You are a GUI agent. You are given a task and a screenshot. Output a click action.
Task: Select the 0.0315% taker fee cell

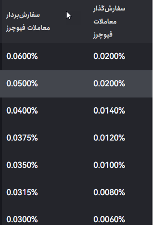[x=22, y=192]
